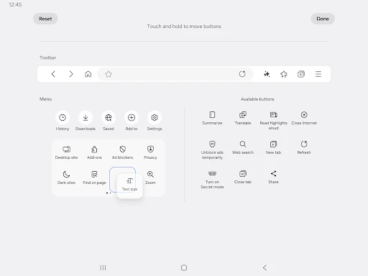The height and width of the screenshot is (276, 368).
Task: Select the Share icon
Action: [273, 174]
